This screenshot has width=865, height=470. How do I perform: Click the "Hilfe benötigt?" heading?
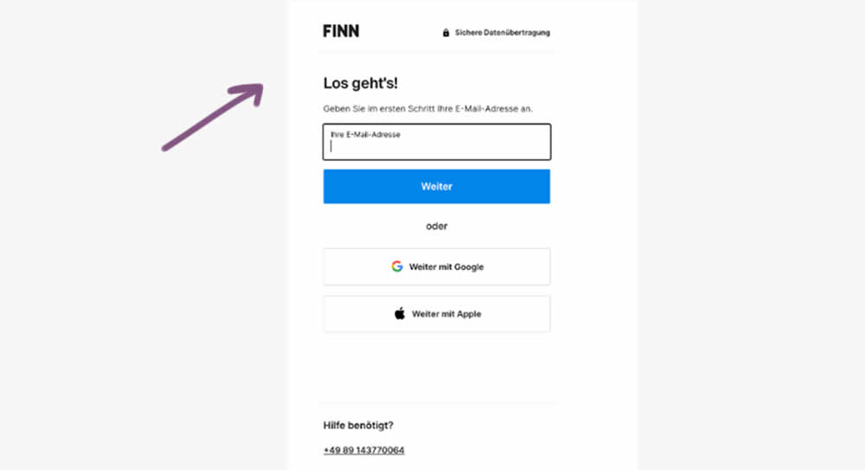click(x=358, y=425)
